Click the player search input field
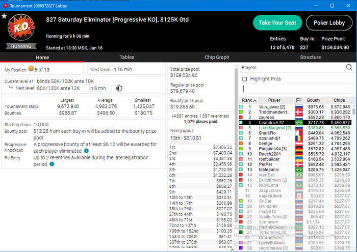This screenshot has height=252, width=357. (297, 89)
